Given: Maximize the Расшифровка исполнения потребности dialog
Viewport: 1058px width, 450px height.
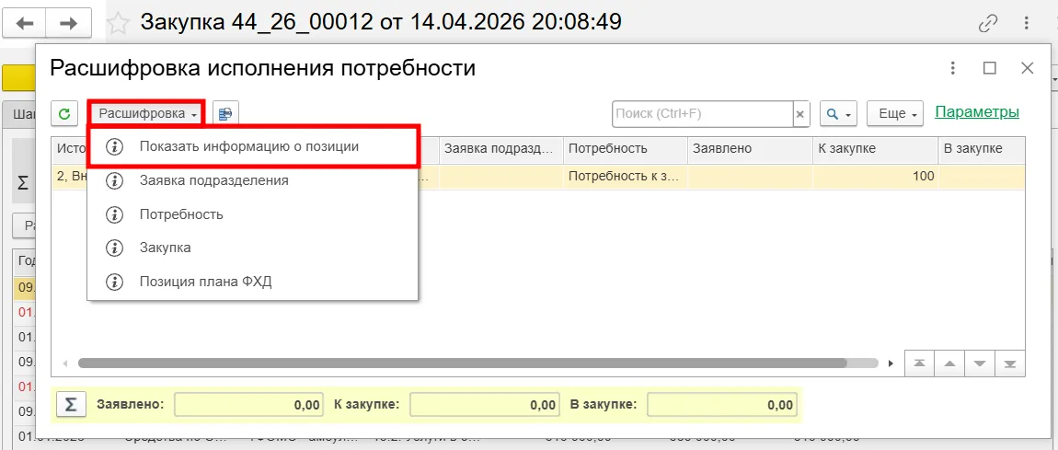Looking at the screenshot, I should pyautogui.click(x=990, y=67).
